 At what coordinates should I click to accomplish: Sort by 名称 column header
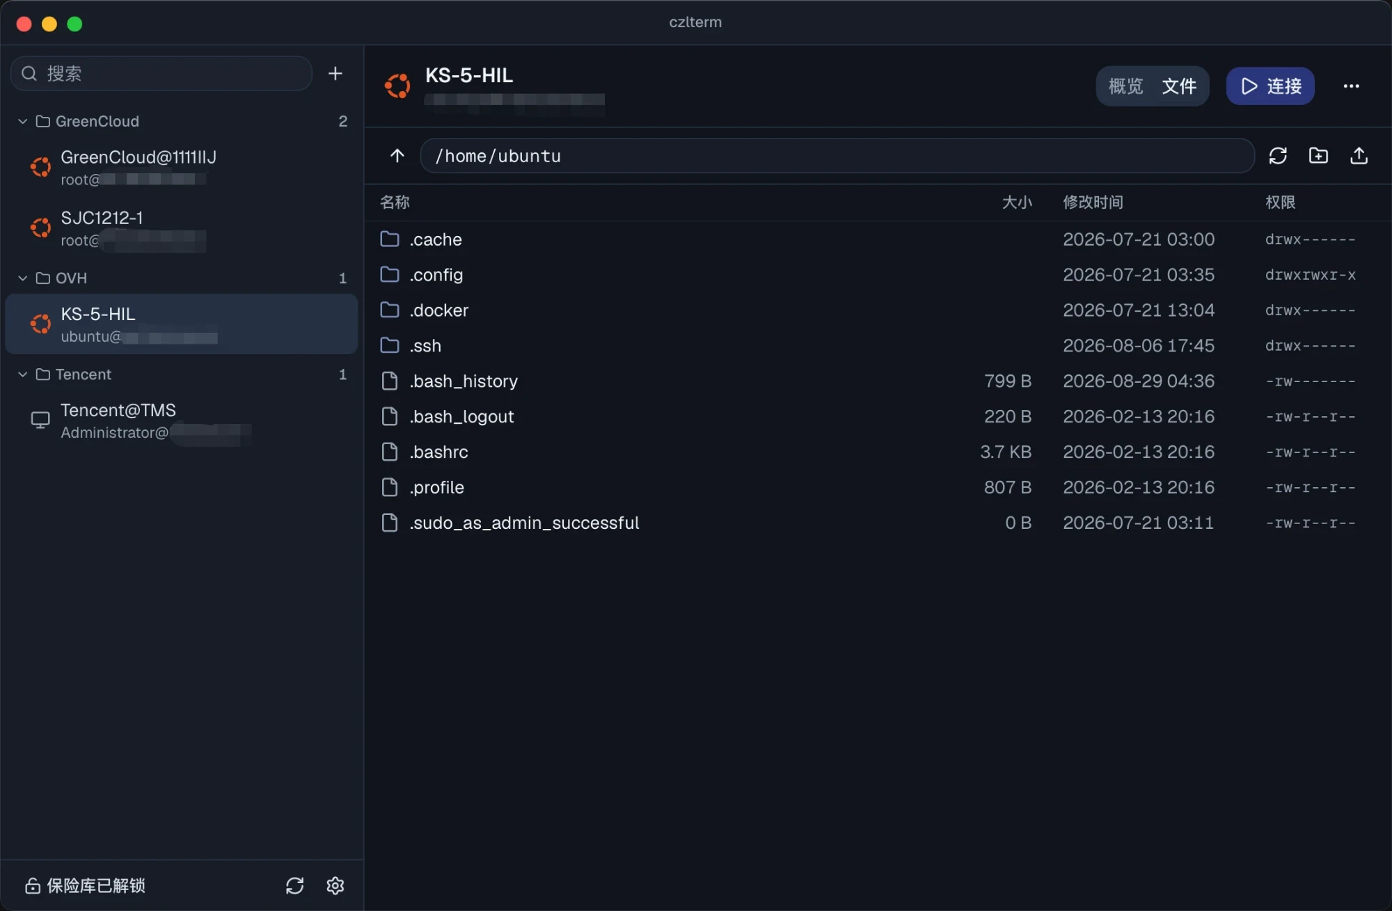pyautogui.click(x=395, y=203)
